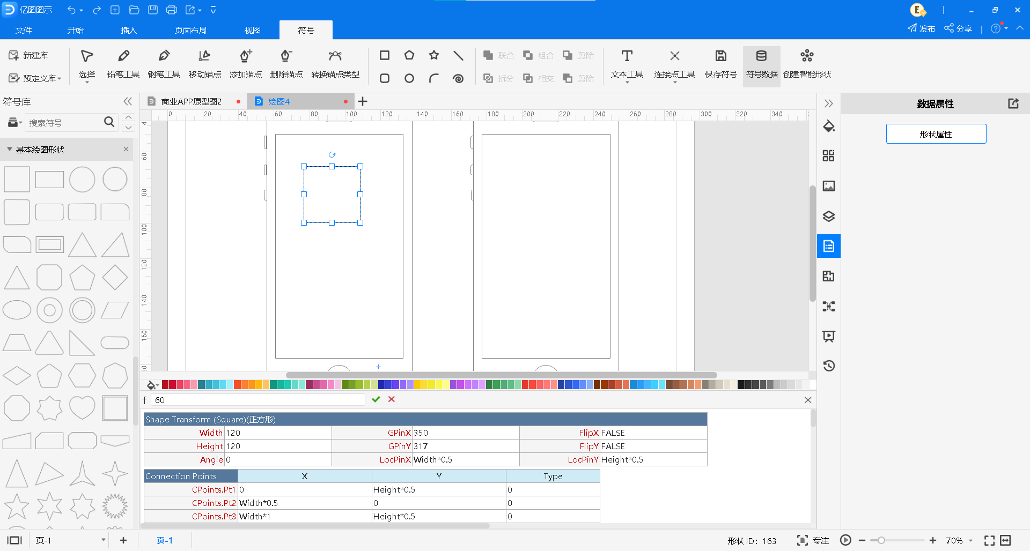
Task: Click the formula input field showing 60
Action: 258,400
